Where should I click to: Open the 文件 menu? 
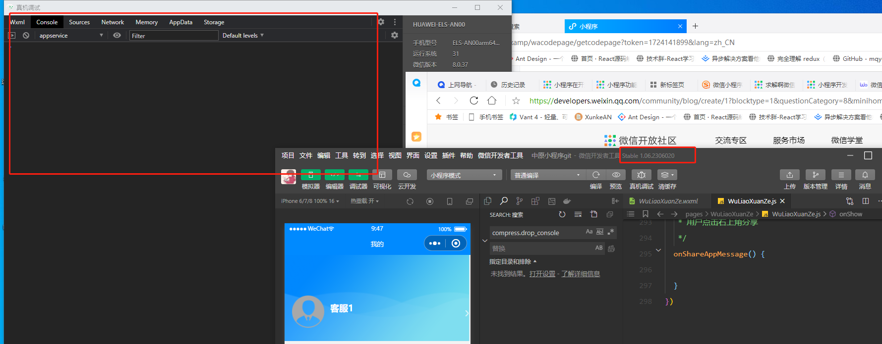[x=305, y=155]
